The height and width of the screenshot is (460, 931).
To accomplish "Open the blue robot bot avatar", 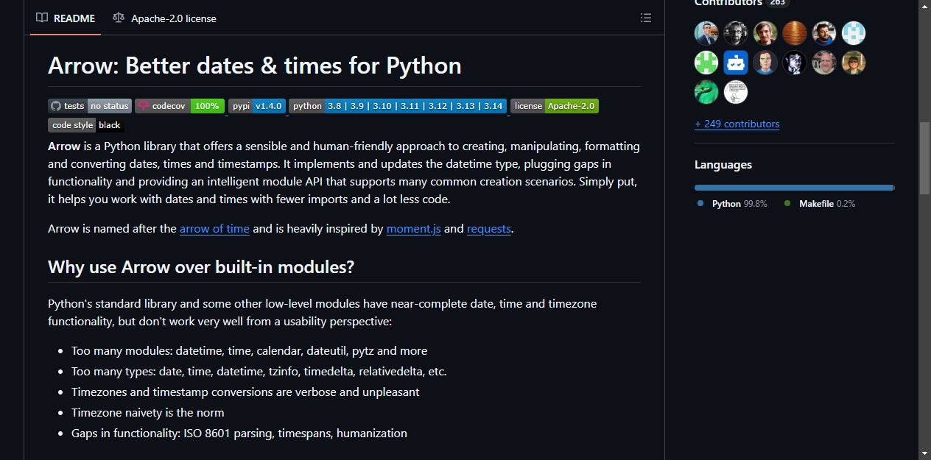I will (x=736, y=63).
